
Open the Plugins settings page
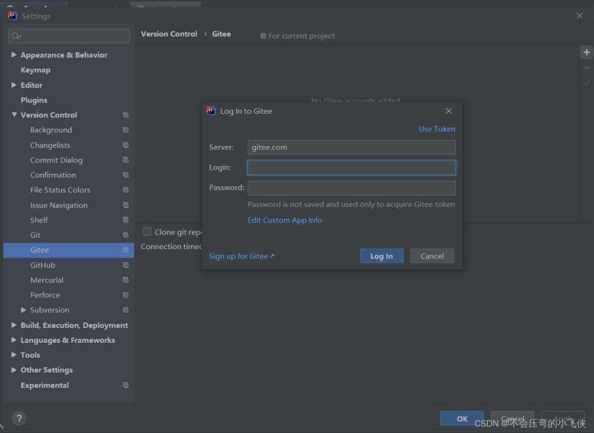coord(34,100)
